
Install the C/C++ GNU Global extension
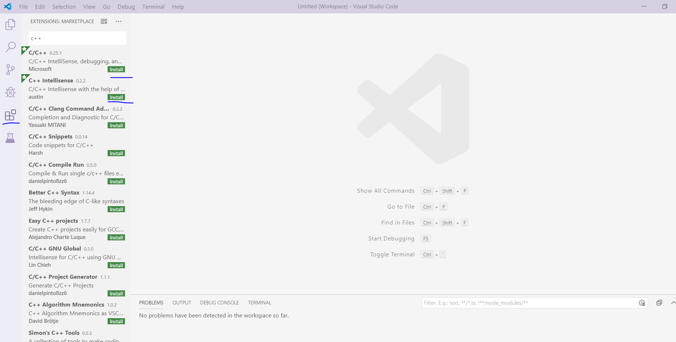click(x=116, y=265)
